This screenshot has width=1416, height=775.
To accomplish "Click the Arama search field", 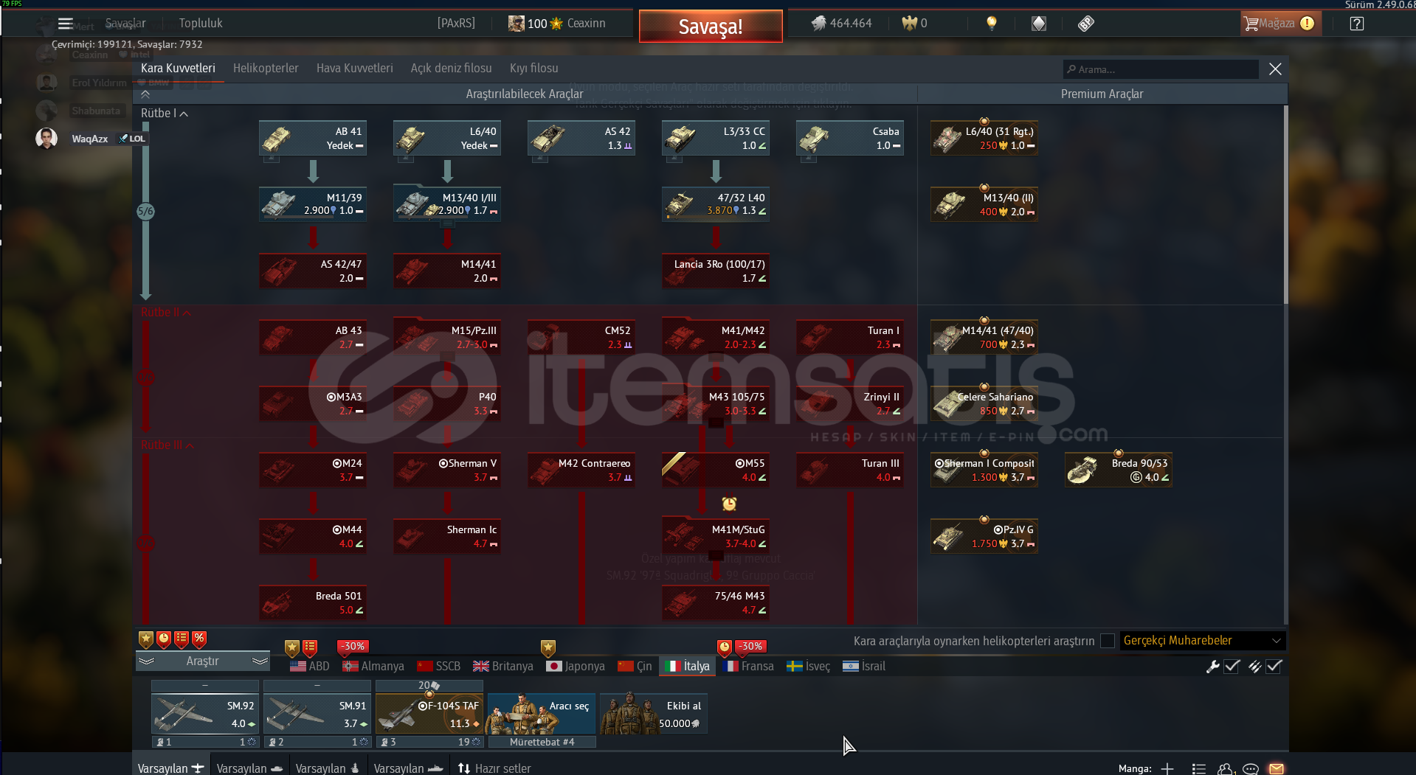I will [x=1161, y=69].
